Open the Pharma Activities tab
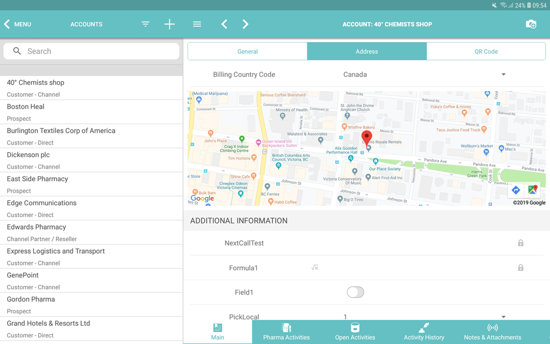 [286, 332]
